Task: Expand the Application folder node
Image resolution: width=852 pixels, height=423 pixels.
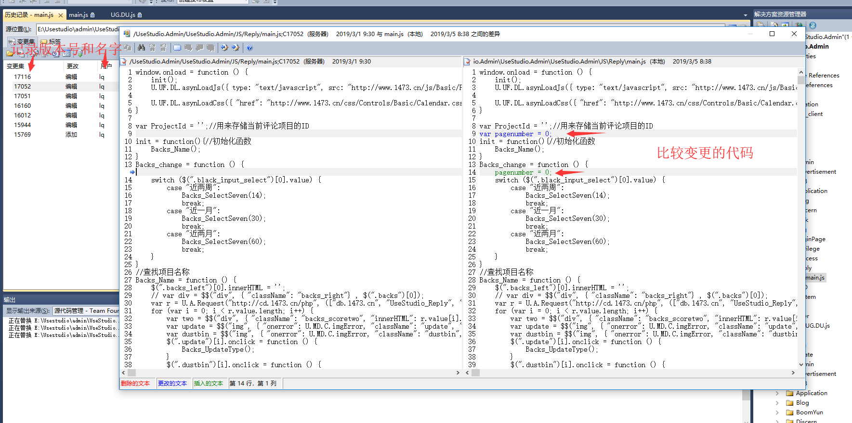Action: (777, 393)
